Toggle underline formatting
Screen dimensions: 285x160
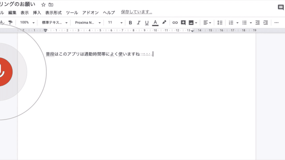point(147,23)
